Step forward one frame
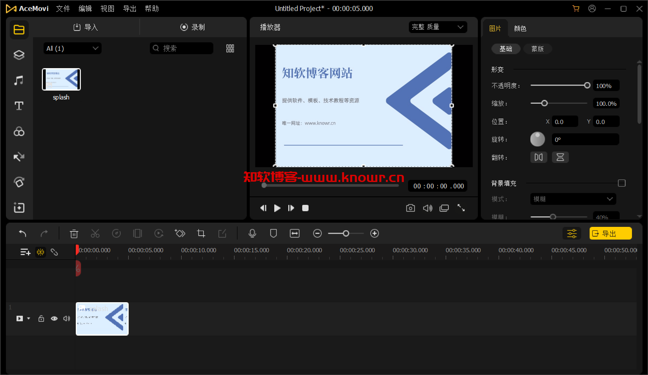Viewport: 648px width, 375px height. click(x=291, y=208)
